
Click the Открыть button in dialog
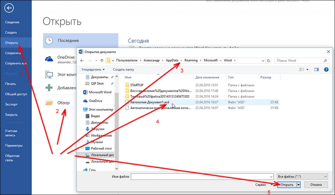pyautogui.click(x=287, y=185)
